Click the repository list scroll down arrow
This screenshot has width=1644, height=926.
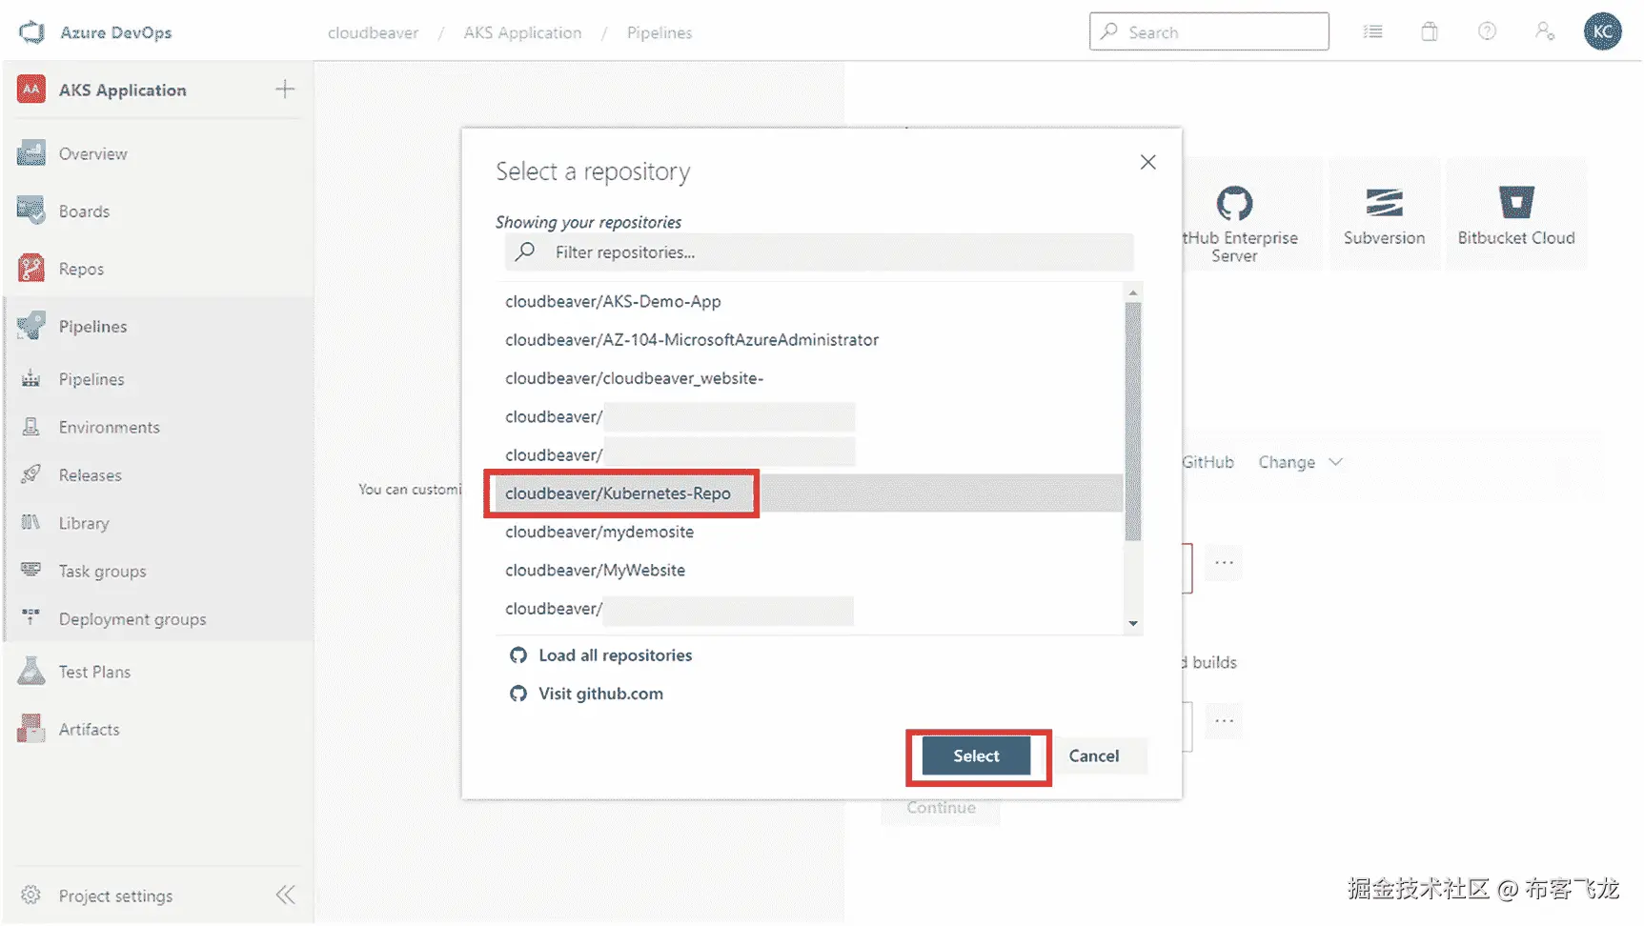(1133, 624)
